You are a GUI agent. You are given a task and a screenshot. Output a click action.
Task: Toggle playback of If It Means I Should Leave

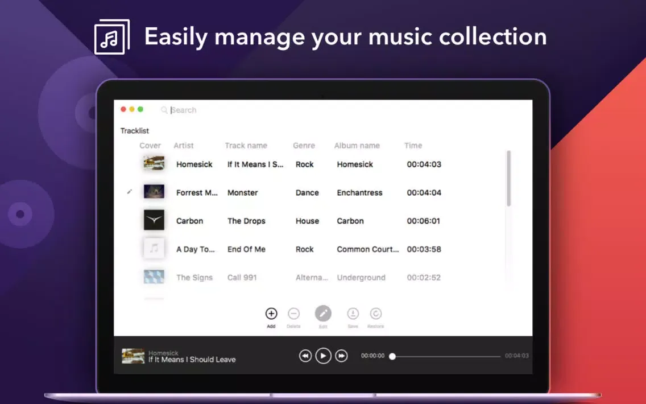(x=323, y=355)
